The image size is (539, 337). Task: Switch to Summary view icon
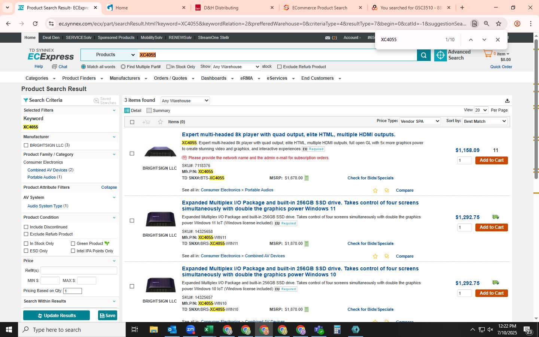(149, 110)
